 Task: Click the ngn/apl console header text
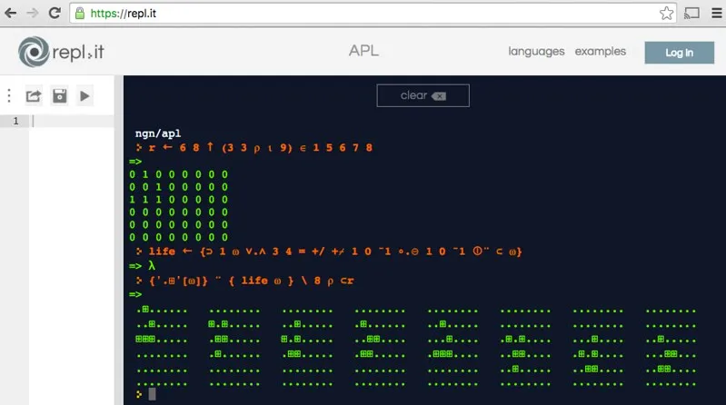158,133
